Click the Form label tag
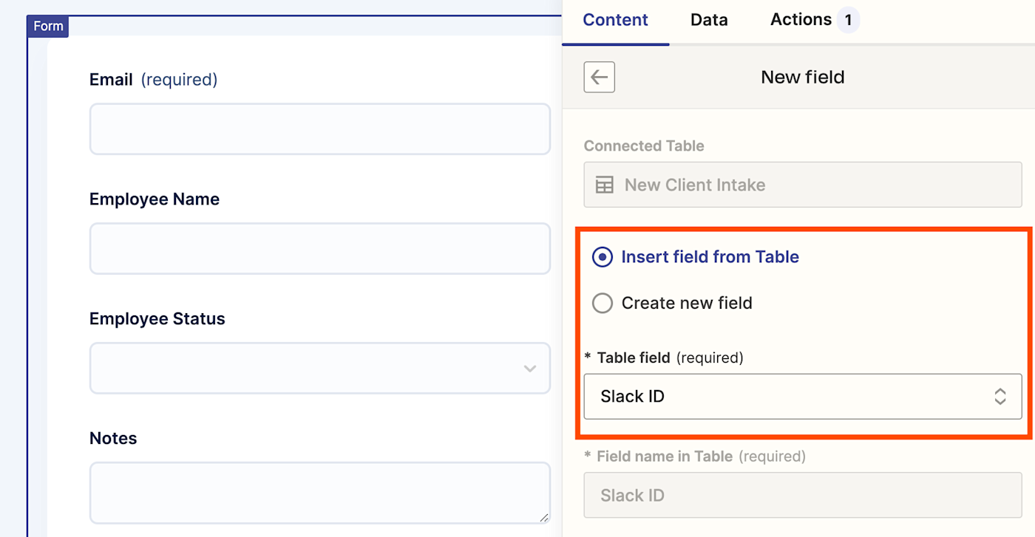The image size is (1035, 537). click(48, 26)
